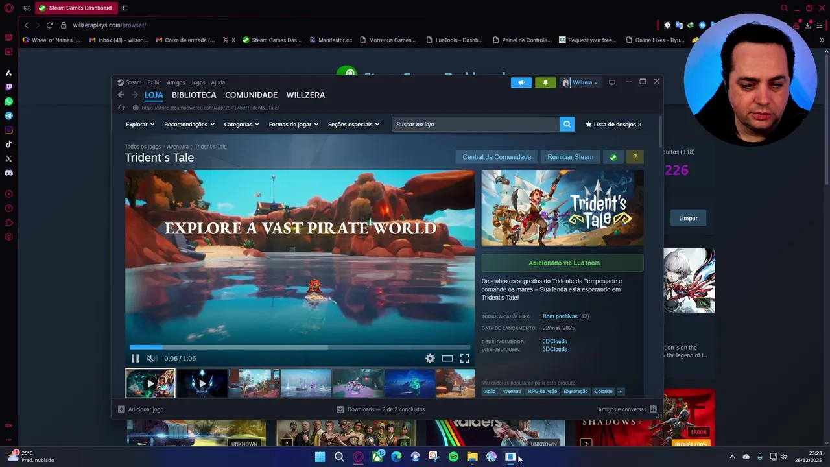Expand the Recomendações dropdown
The height and width of the screenshot is (467, 830).
point(189,124)
